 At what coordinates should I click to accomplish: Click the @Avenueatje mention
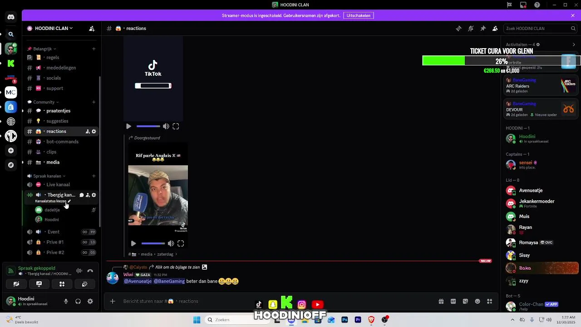138,281
